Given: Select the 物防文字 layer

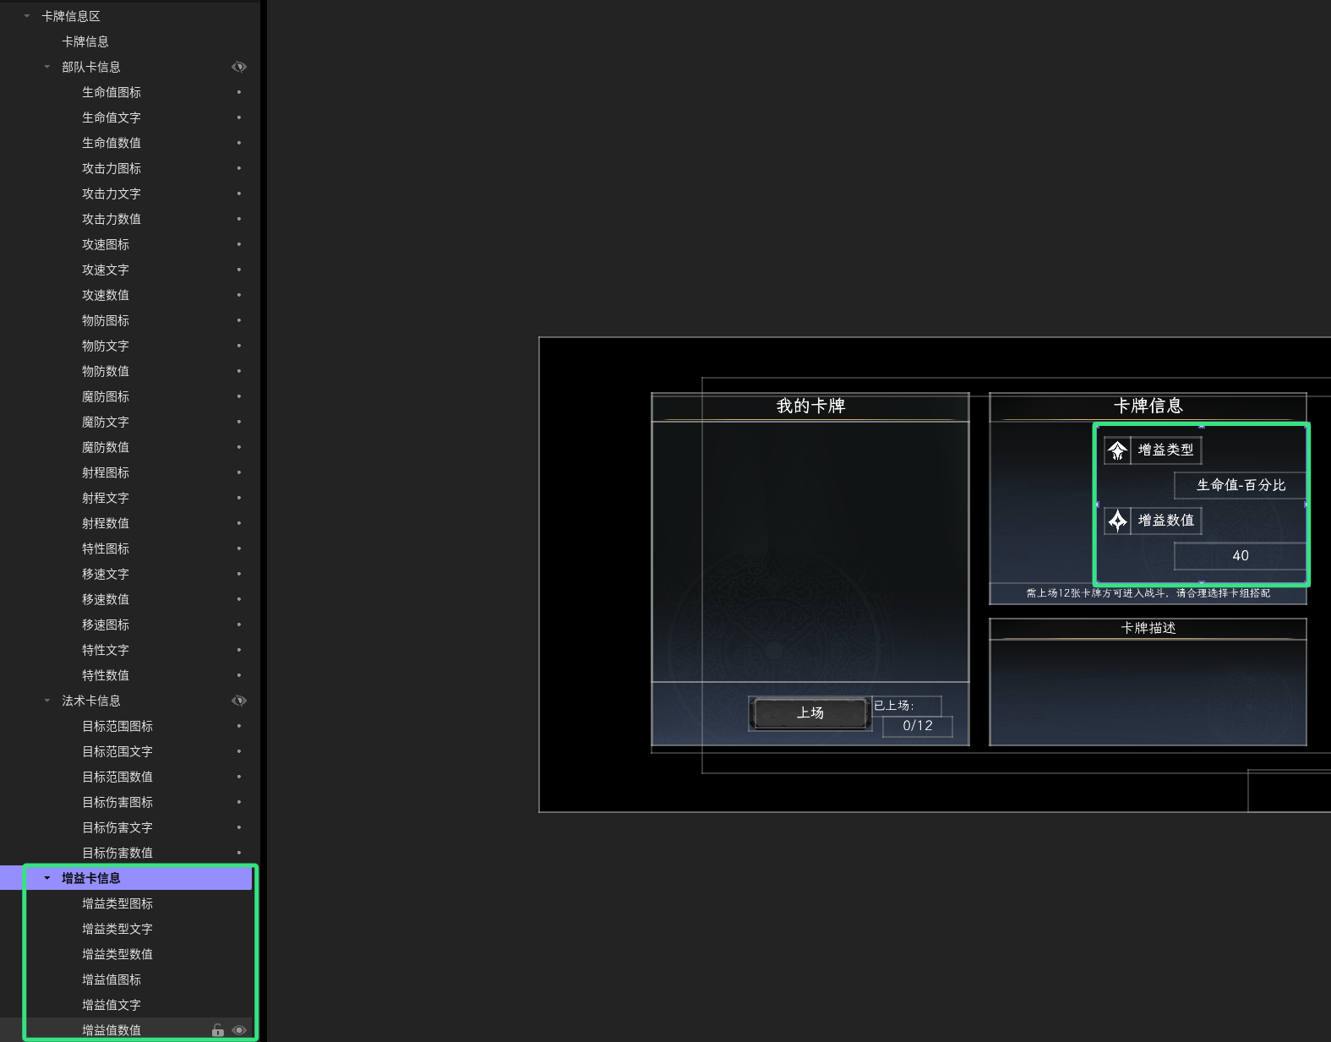Looking at the screenshot, I should point(106,346).
